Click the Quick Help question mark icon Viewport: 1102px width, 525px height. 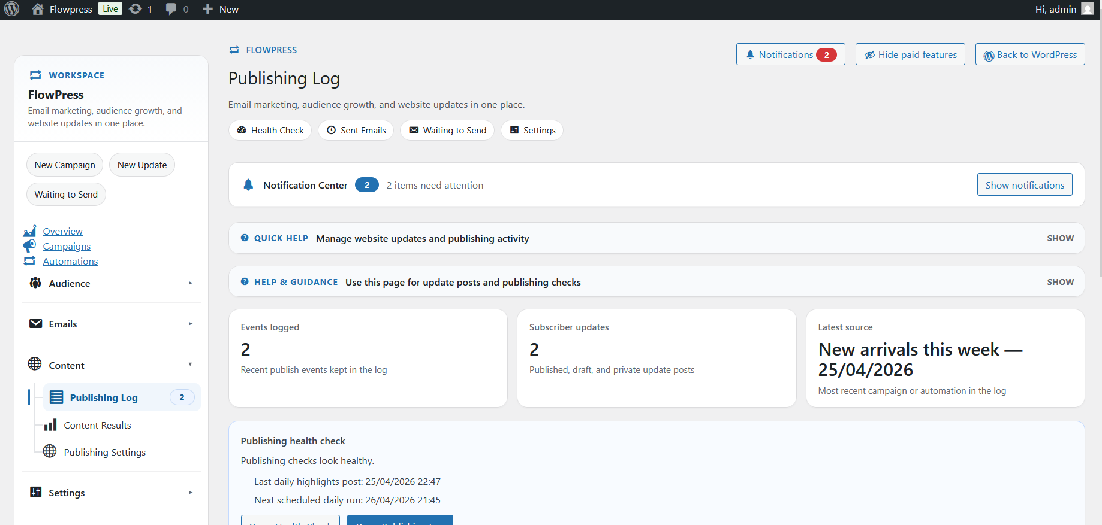click(245, 238)
